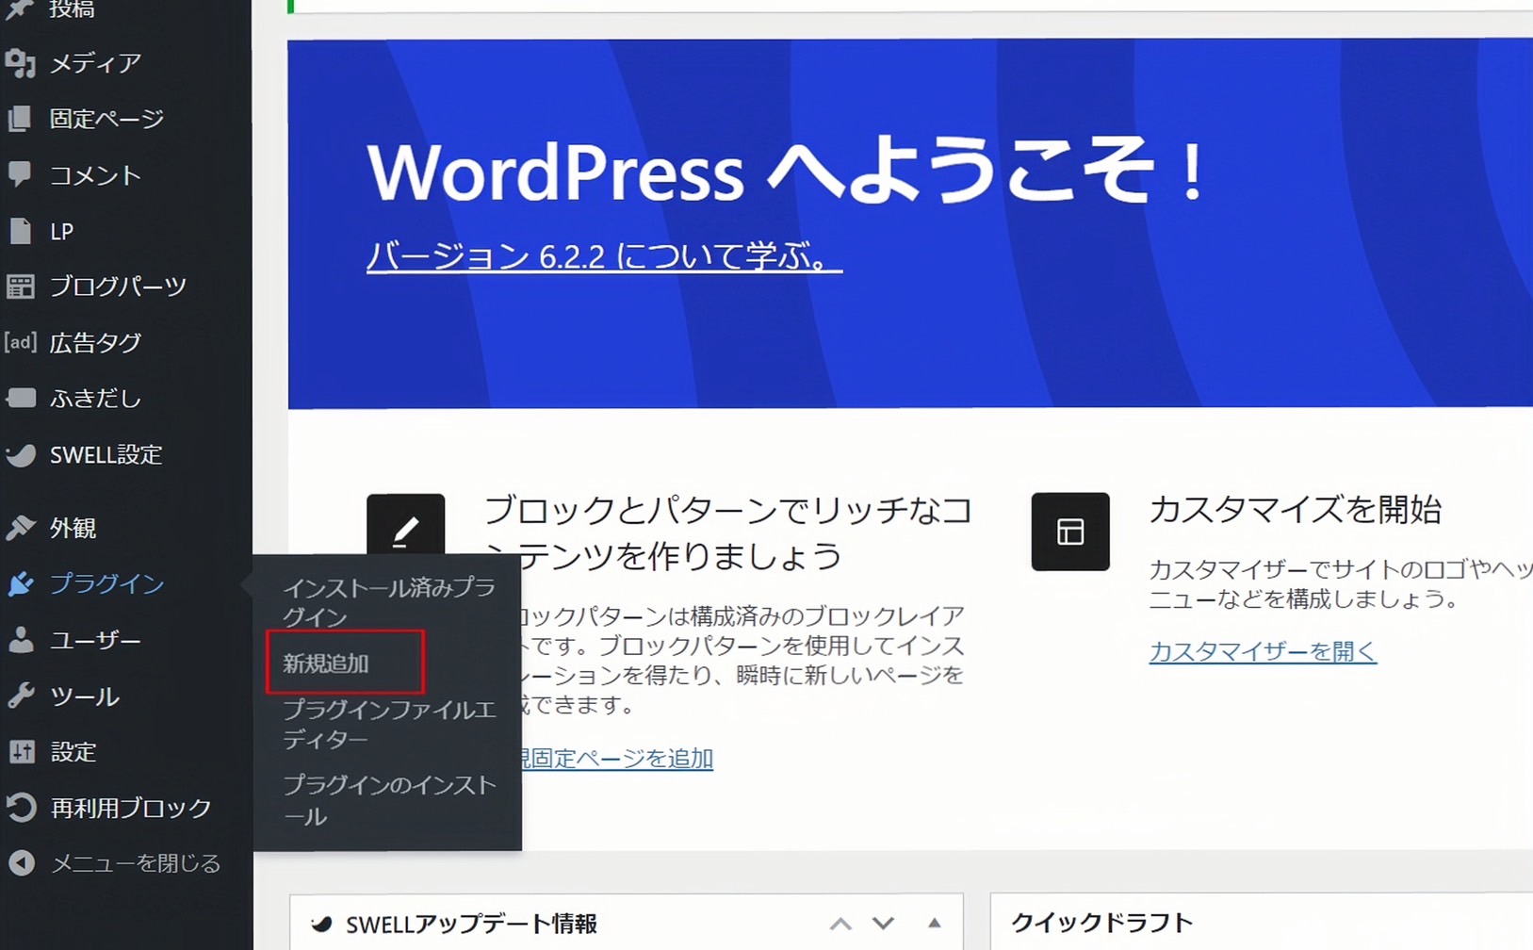This screenshot has height=950, width=1533.
Task: Click the カスタマイズを開始 heading text
Action: [x=1295, y=510]
